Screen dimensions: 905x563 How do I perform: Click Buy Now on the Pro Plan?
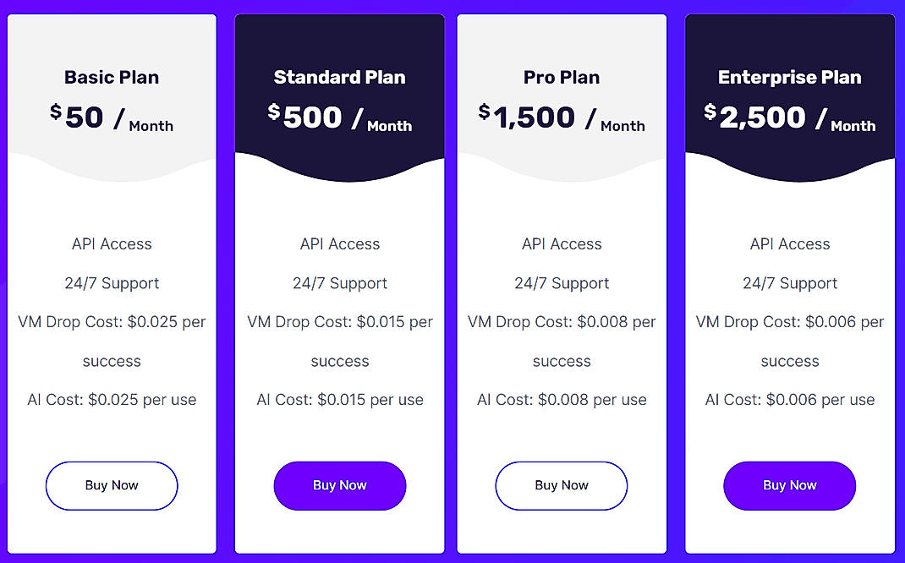point(561,485)
